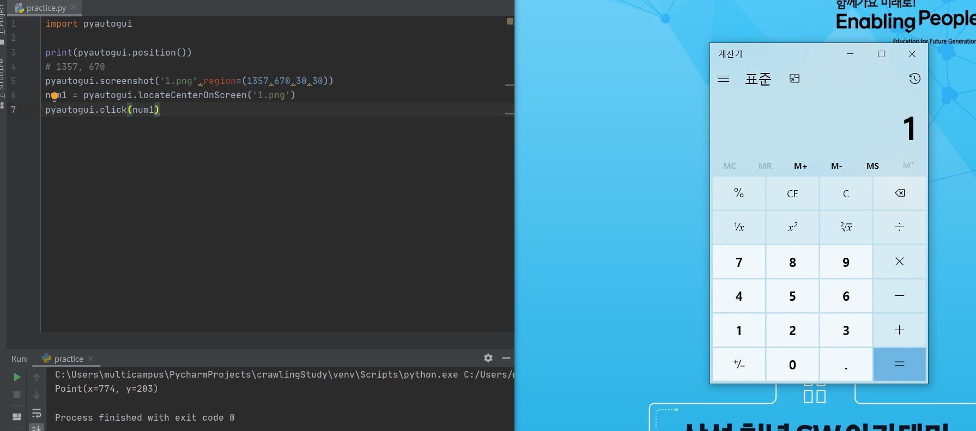Screen dimensions: 976x431
Task: Restore the Run panel layout
Action: point(17,416)
